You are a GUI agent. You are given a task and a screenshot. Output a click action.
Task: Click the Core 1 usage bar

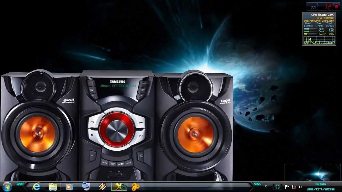click(x=310, y=31)
